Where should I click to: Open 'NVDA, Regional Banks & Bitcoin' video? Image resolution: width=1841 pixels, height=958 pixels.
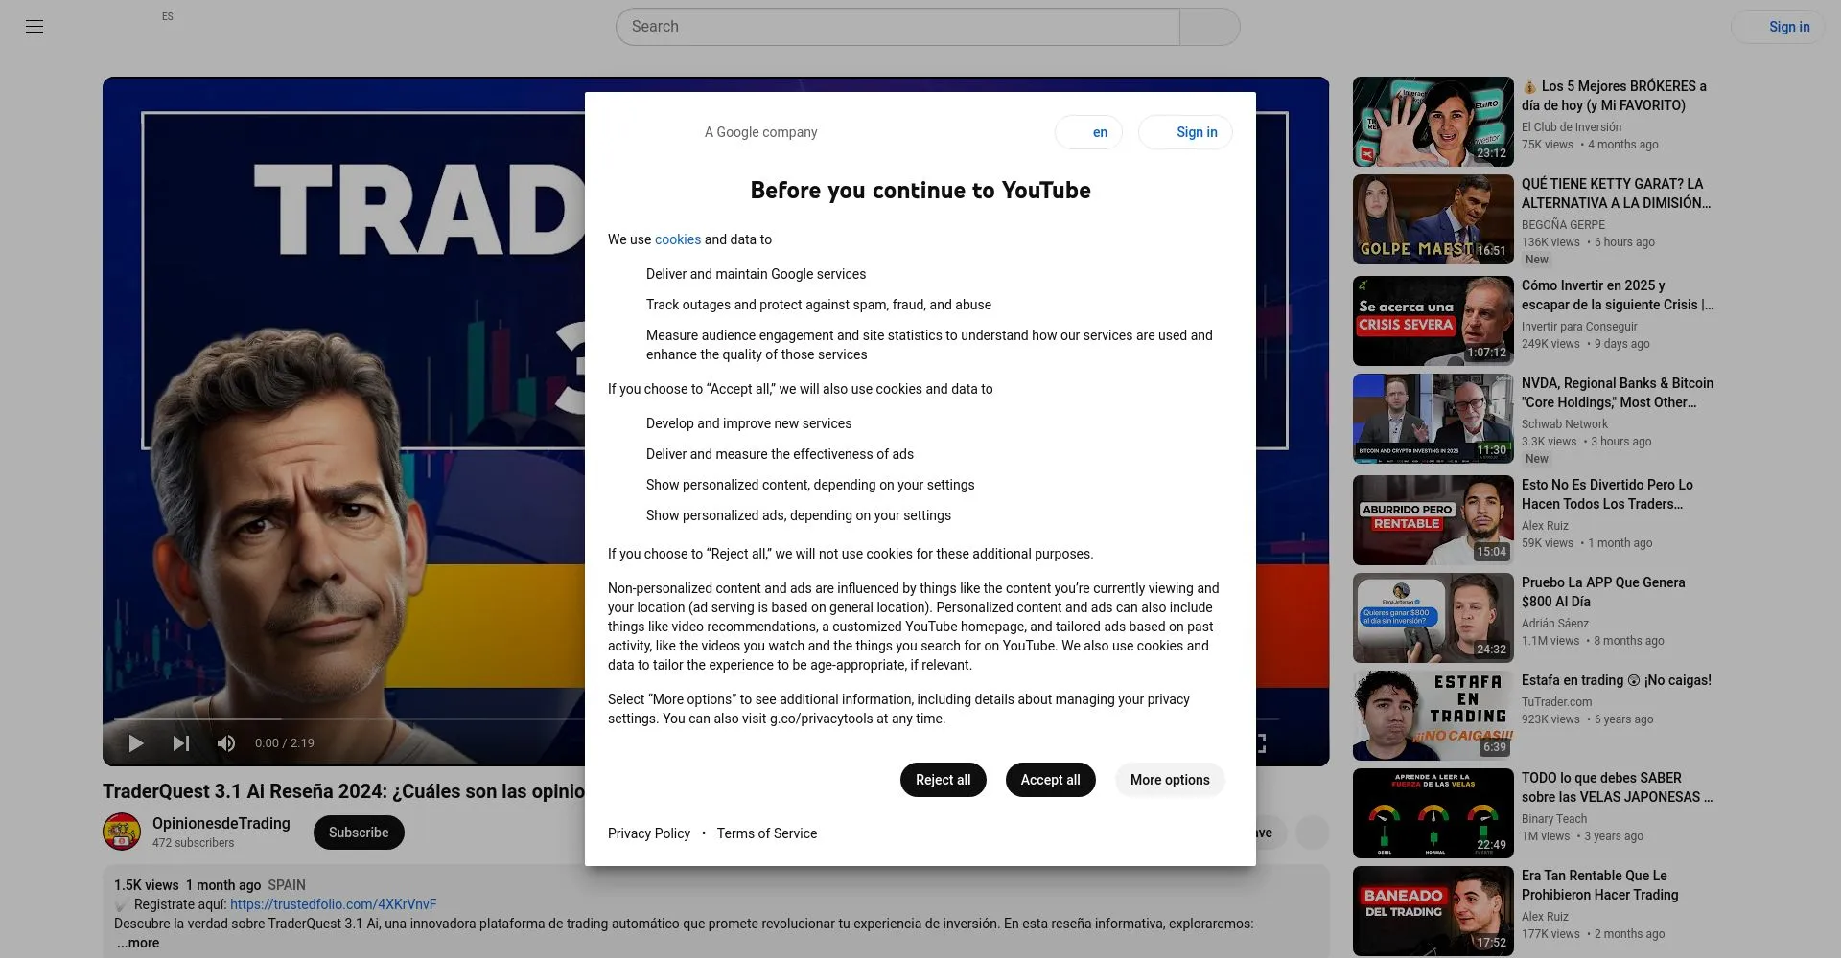coord(1618,393)
